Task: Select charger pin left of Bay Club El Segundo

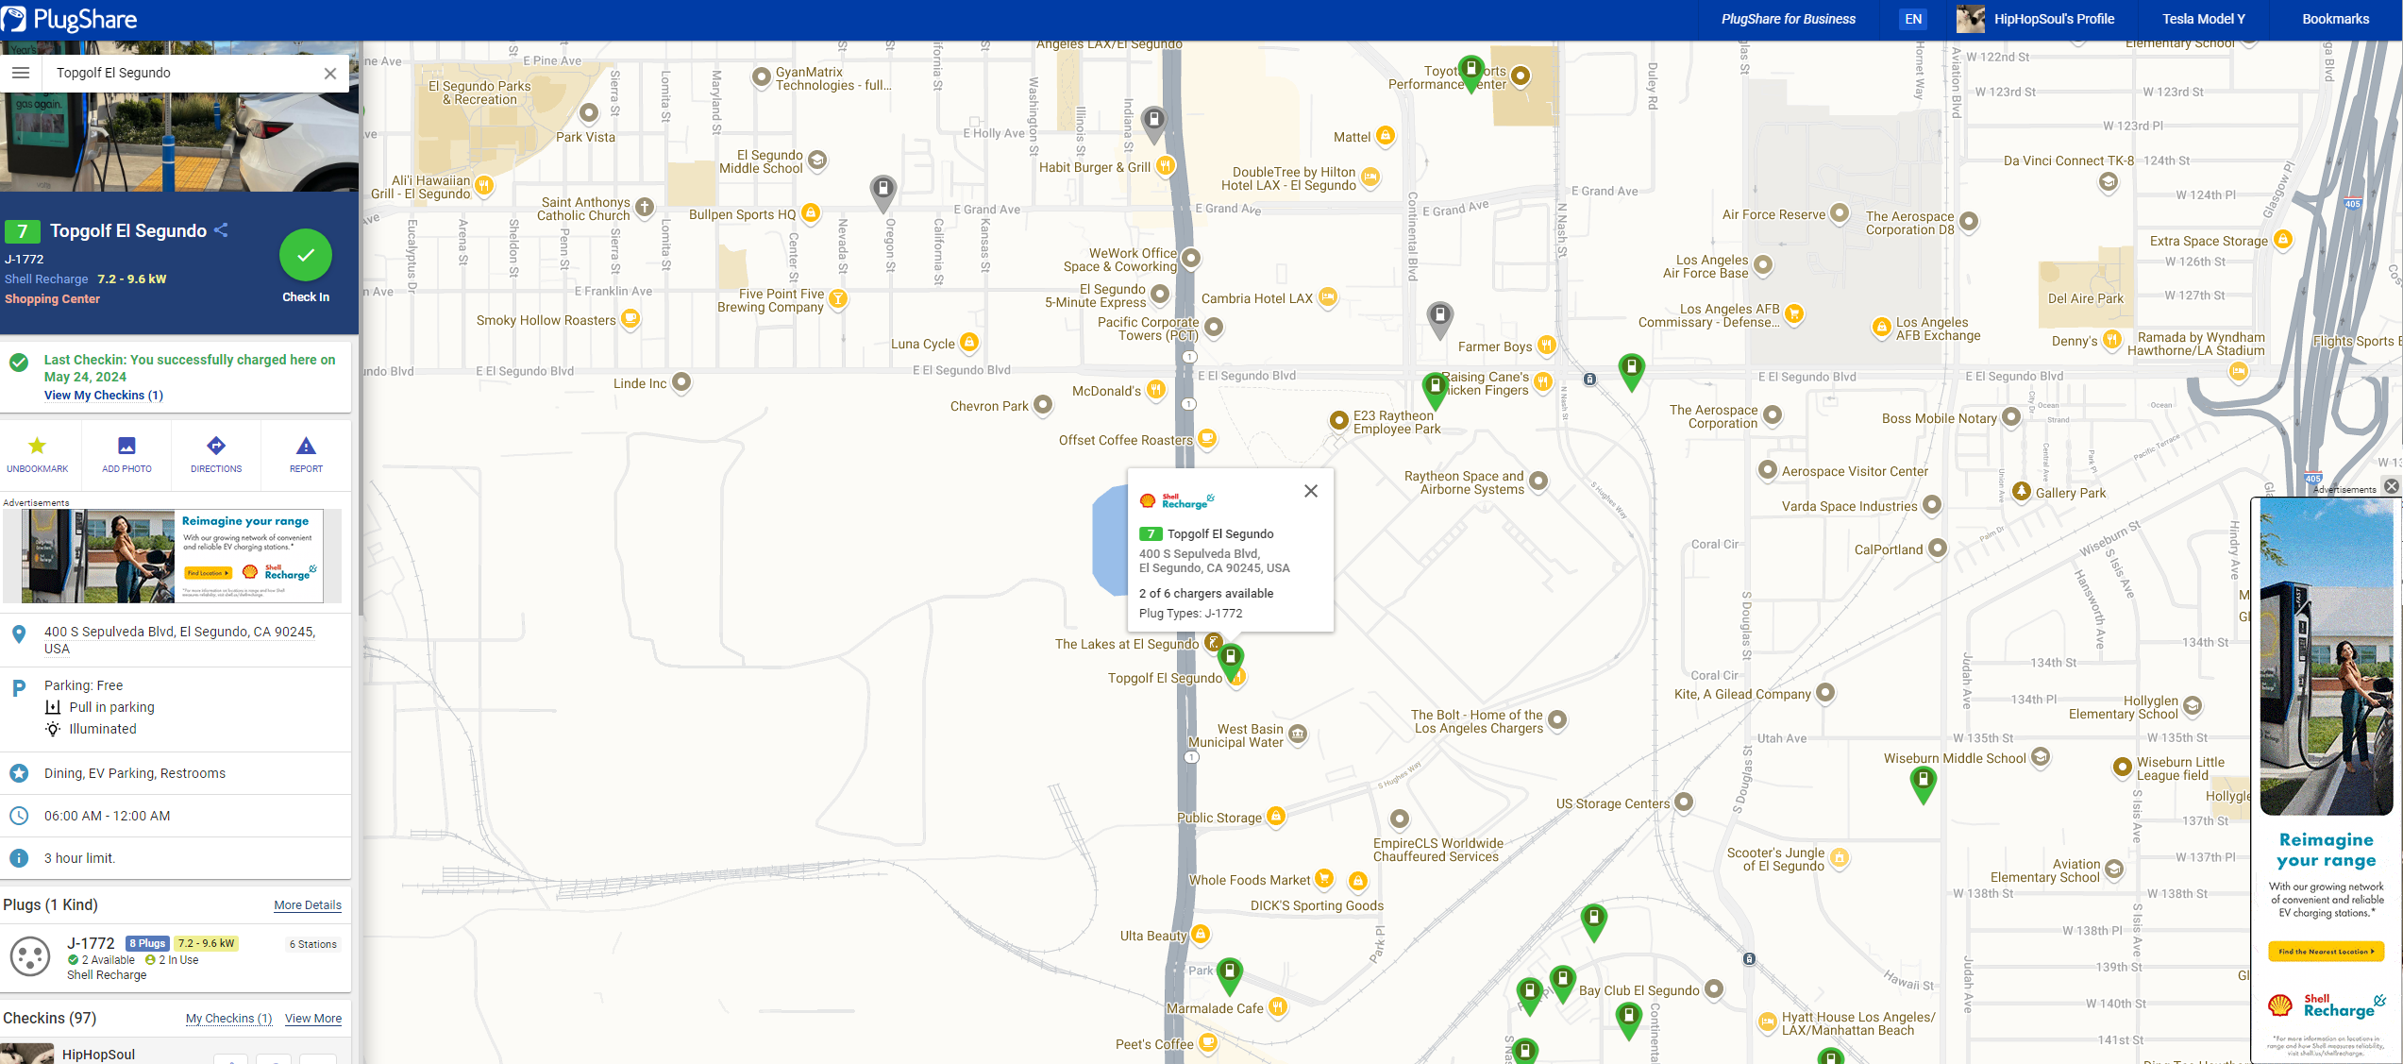Action: coord(1562,982)
